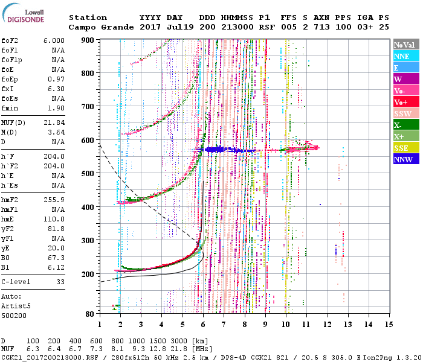
Task: Select the W legend color swatch
Action: click(x=406, y=79)
